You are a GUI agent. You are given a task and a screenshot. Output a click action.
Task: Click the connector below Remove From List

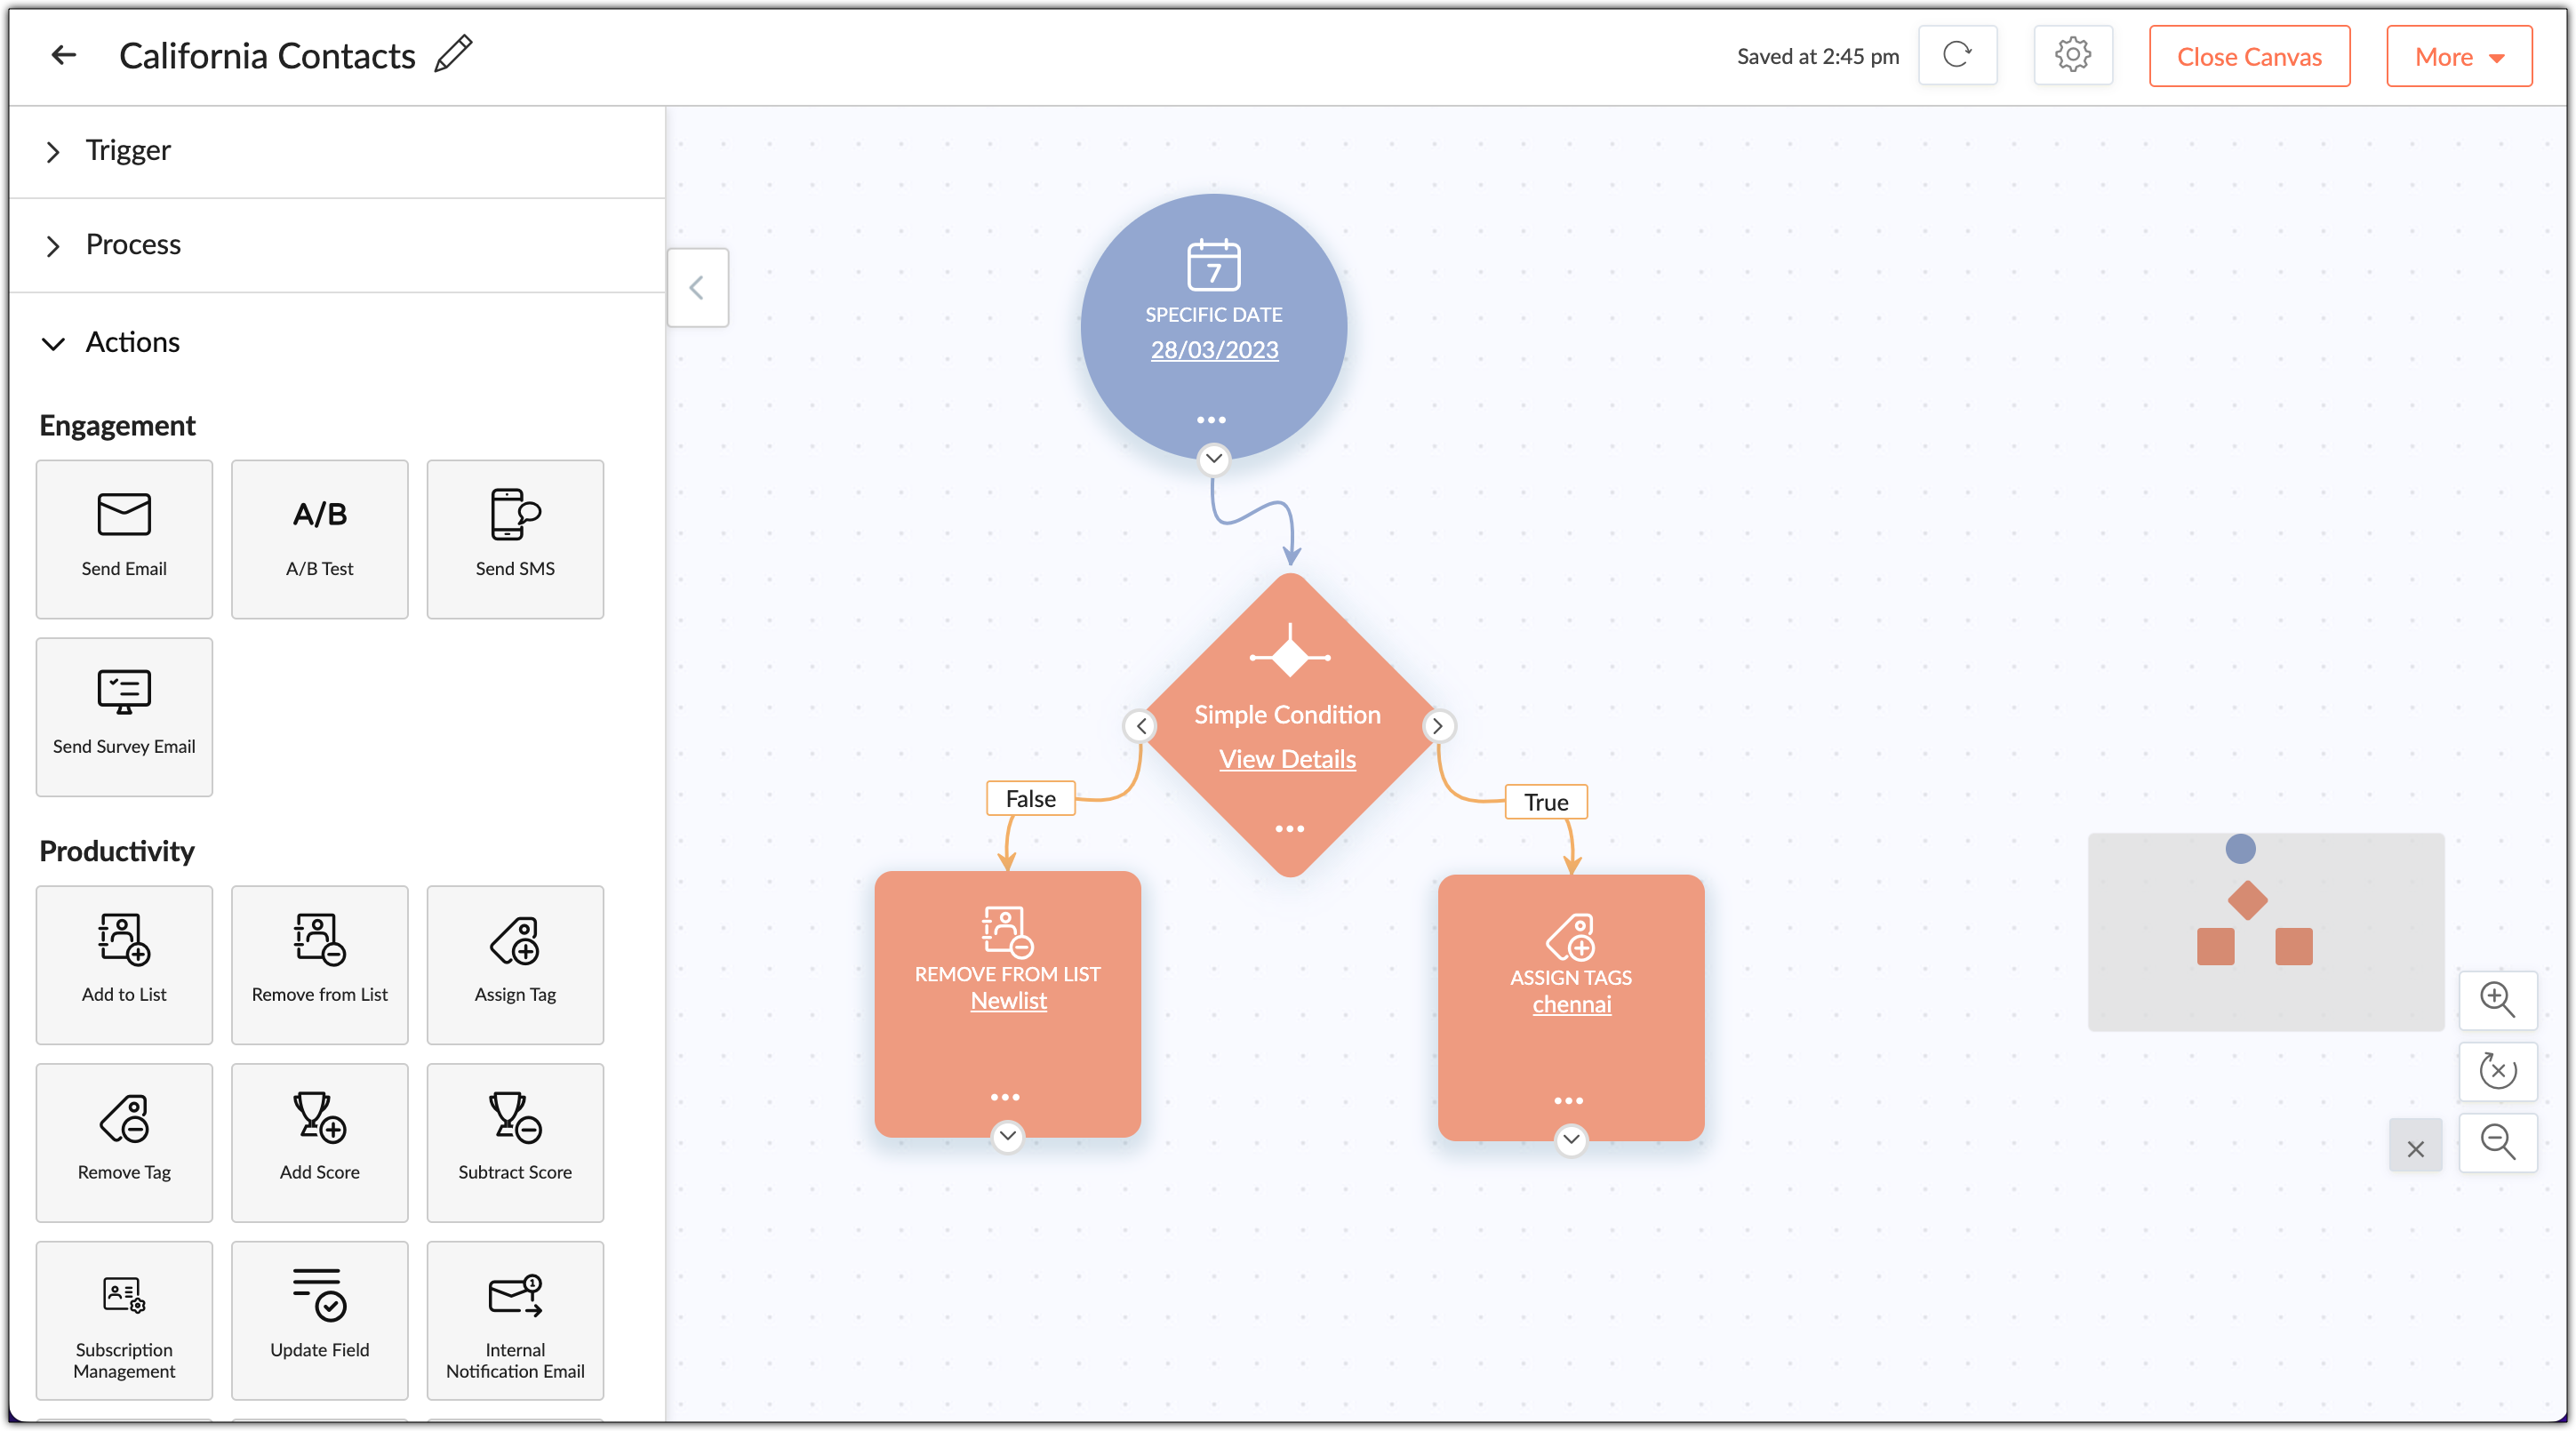1007,1136
